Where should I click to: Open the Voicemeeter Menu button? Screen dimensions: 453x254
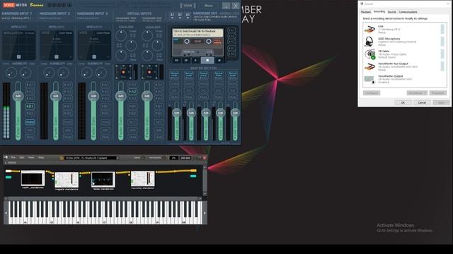pos(209,6)
